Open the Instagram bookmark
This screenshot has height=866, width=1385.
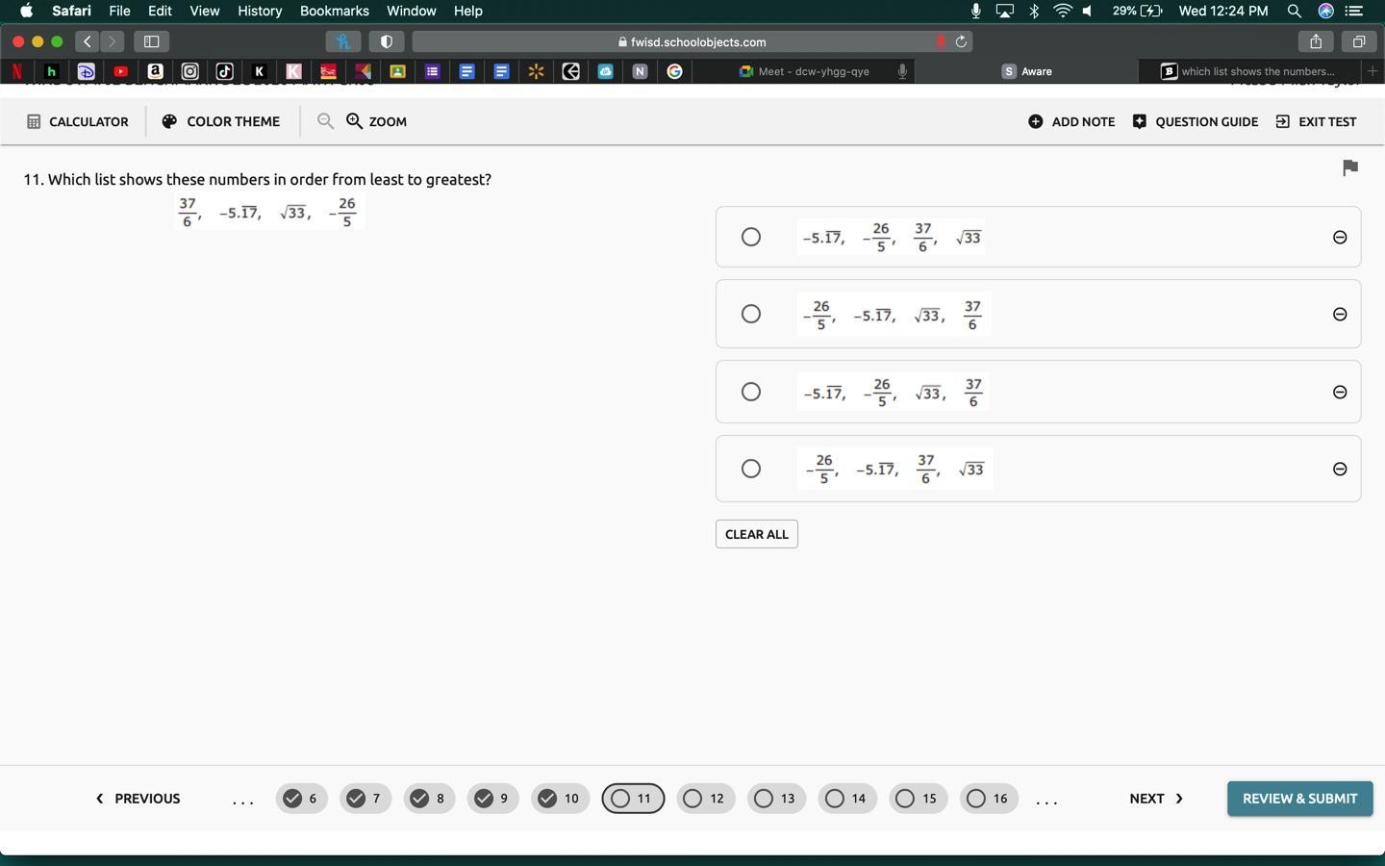(x=189, y=71)
